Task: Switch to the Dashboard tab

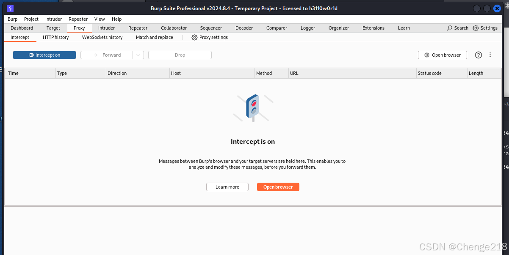Action: point(22,28)
